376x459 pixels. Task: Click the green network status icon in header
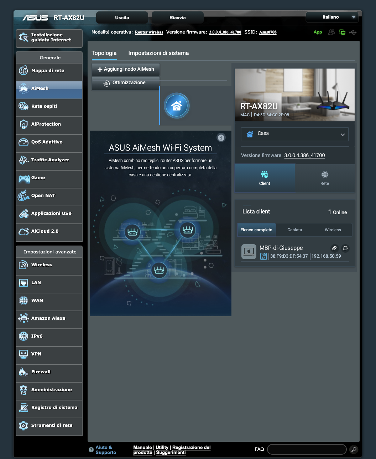click(x=342, y=32)
